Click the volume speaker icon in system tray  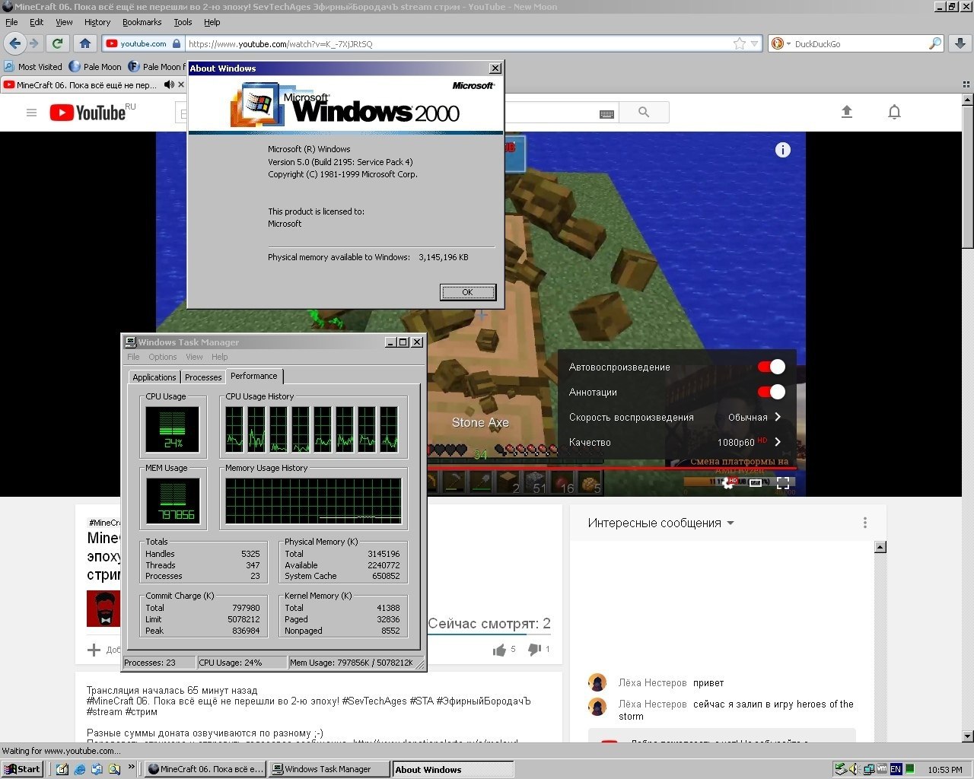tap(854, 769)
